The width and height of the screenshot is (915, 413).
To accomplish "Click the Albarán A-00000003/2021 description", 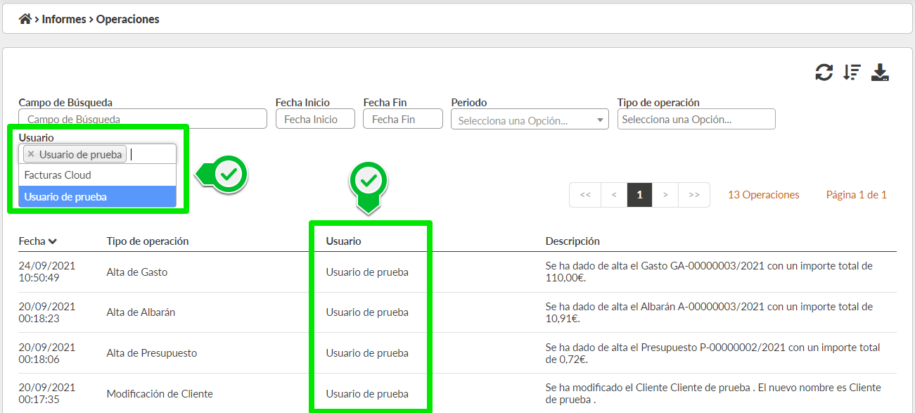I will click(709, 312).
